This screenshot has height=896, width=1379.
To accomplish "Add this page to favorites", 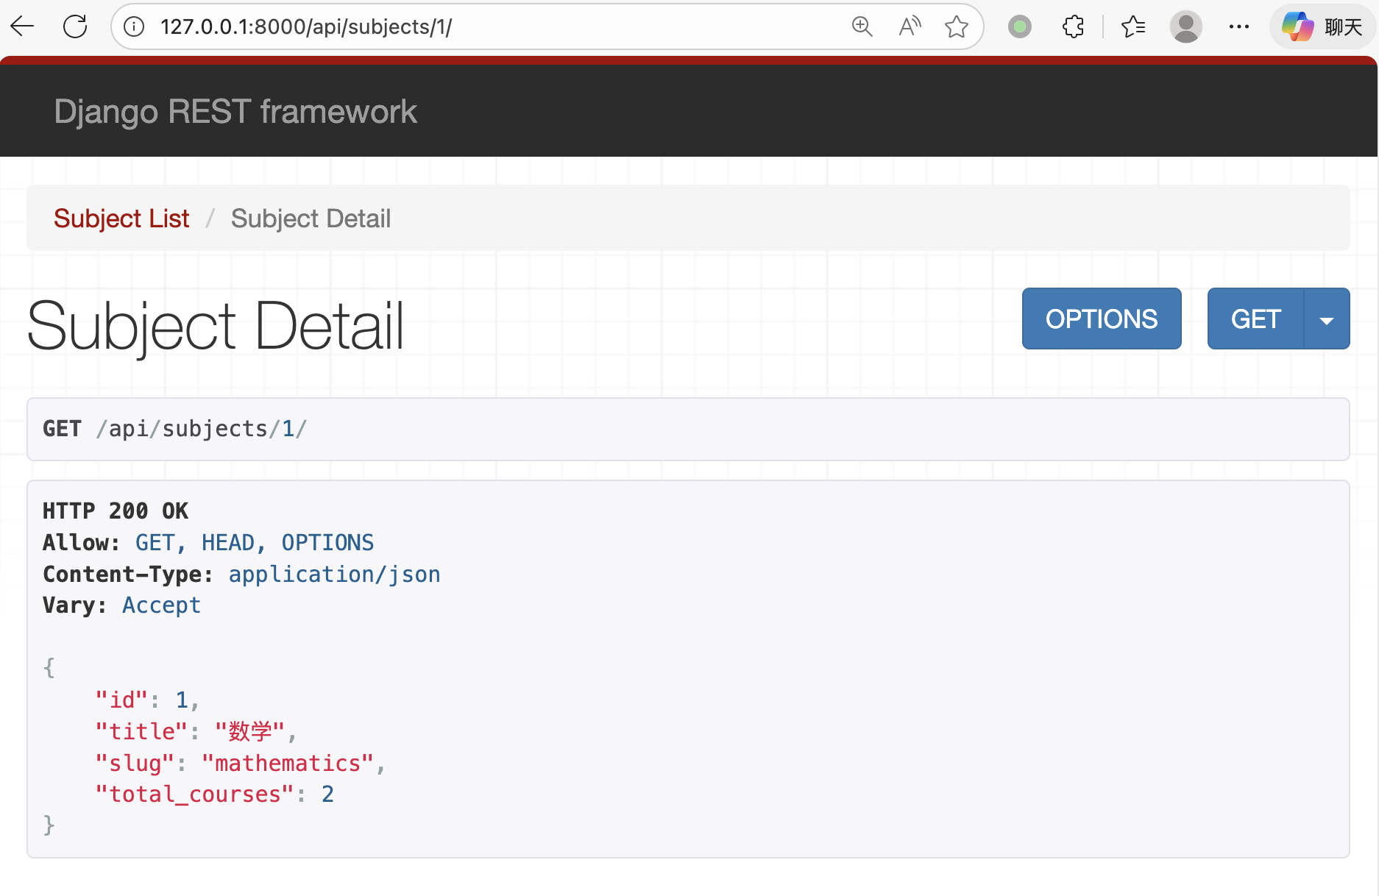I will point(957,27).
